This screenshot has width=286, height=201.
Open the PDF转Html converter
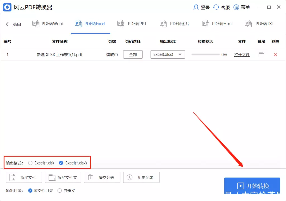click(217, 24)
